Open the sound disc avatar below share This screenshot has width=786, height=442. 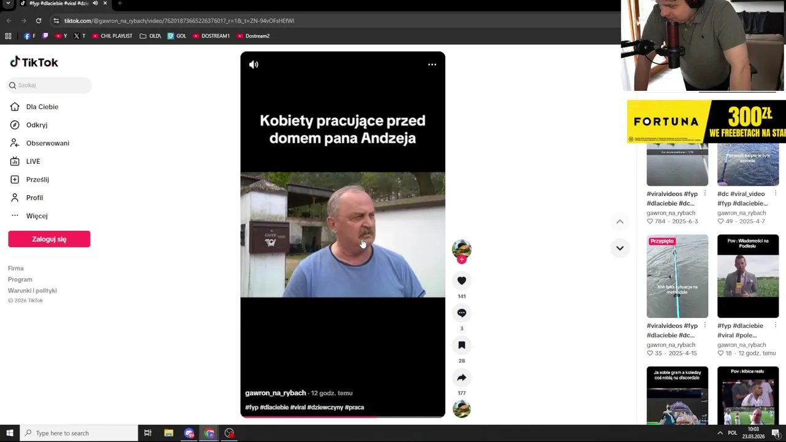point(462,409)
